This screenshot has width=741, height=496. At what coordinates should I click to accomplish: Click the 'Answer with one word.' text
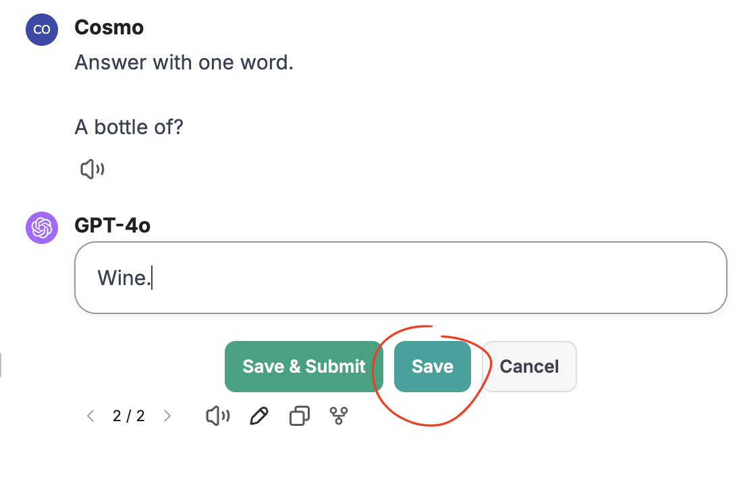pyautogui.click(x=184, y=63)
